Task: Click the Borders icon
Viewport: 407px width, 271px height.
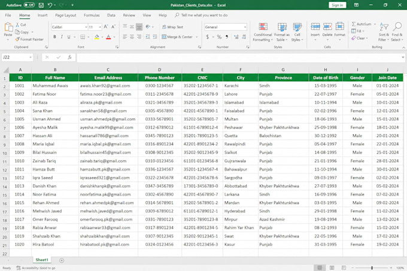Action: pyautogui.click(x=83, y=37)
